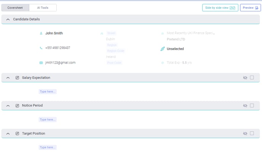The image size is (262, 156).
Task: Open Side by side view
Action: point(220,8)
